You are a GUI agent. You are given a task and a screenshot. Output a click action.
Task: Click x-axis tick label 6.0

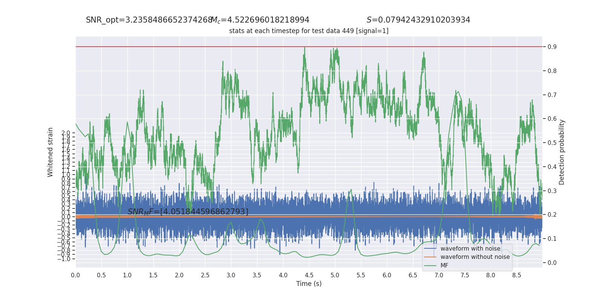click(x=387, y=275)
